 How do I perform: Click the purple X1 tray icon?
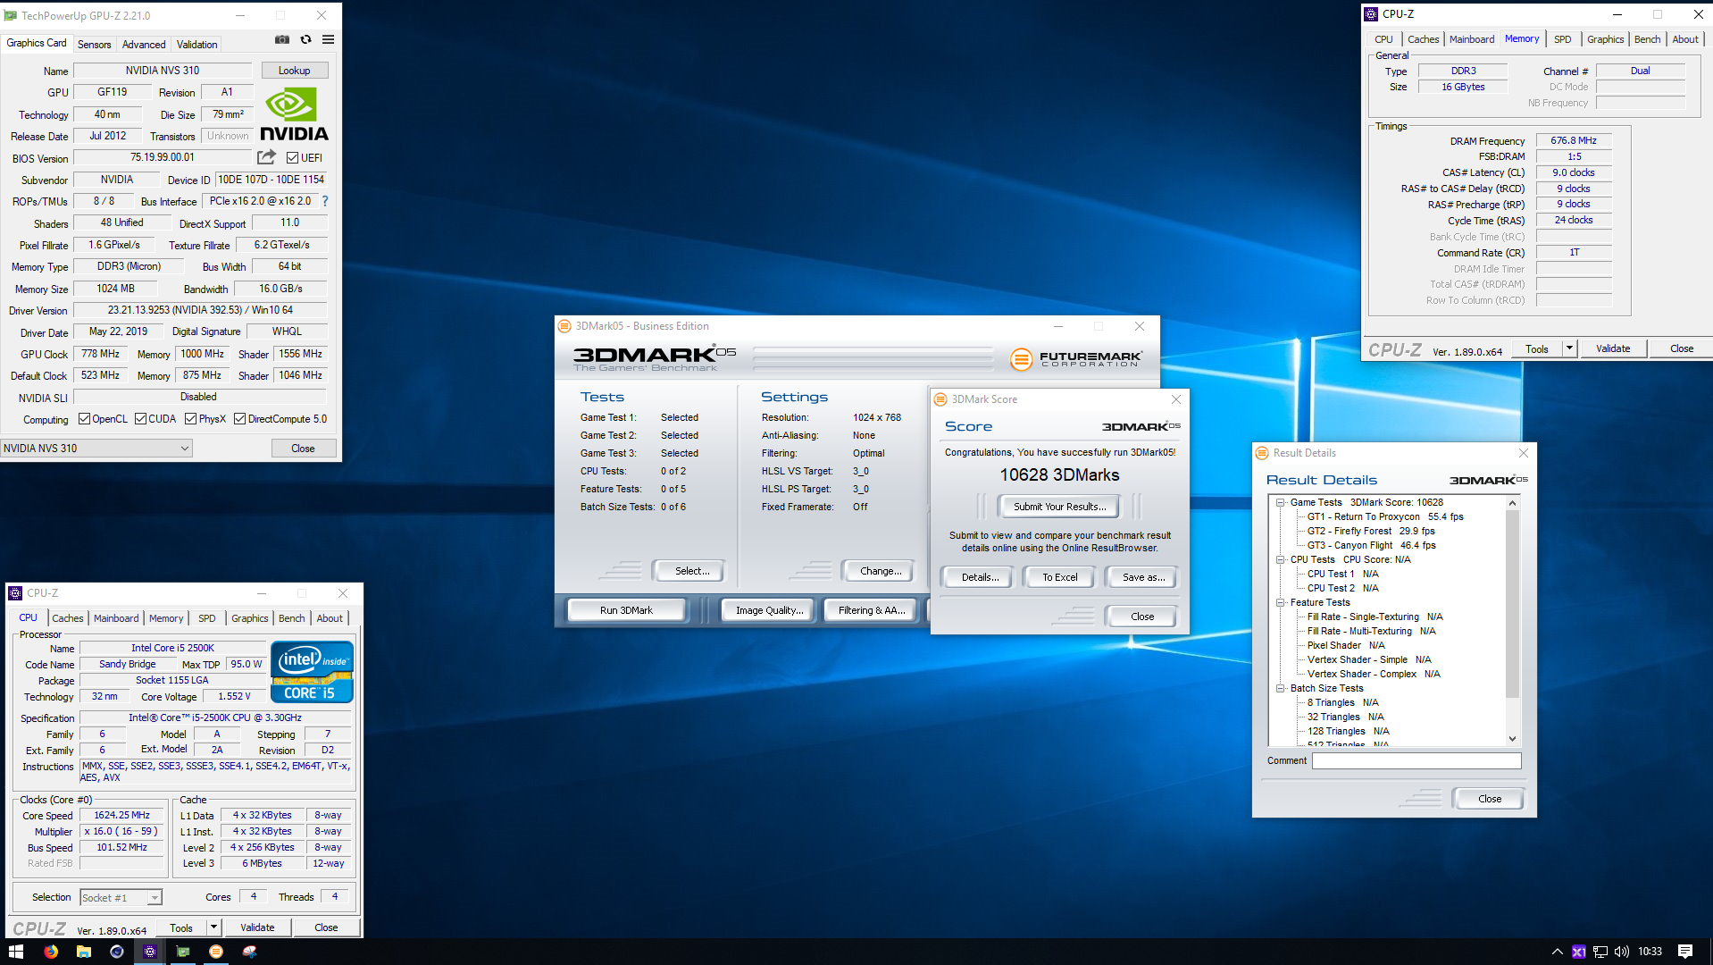(1578, 952)
